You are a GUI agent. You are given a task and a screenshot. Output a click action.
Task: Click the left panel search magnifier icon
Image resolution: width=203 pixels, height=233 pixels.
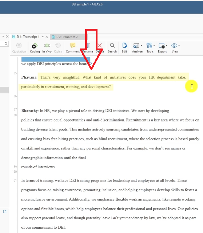pyautogui.click(x=6, y=44)
